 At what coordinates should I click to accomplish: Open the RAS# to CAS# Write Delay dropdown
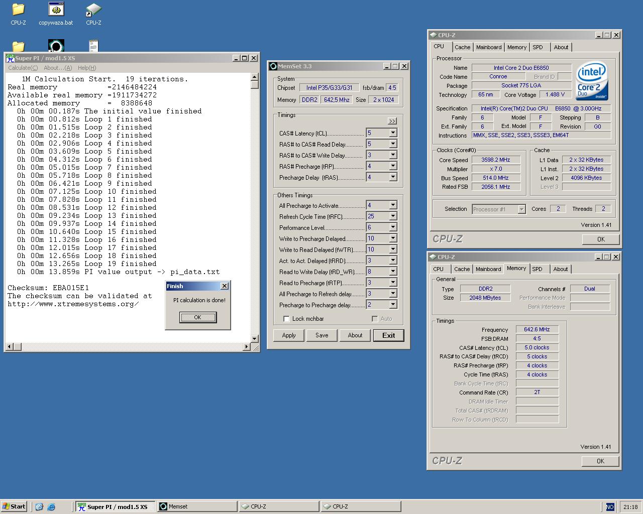pyautogui.click(x=393, y=155)
